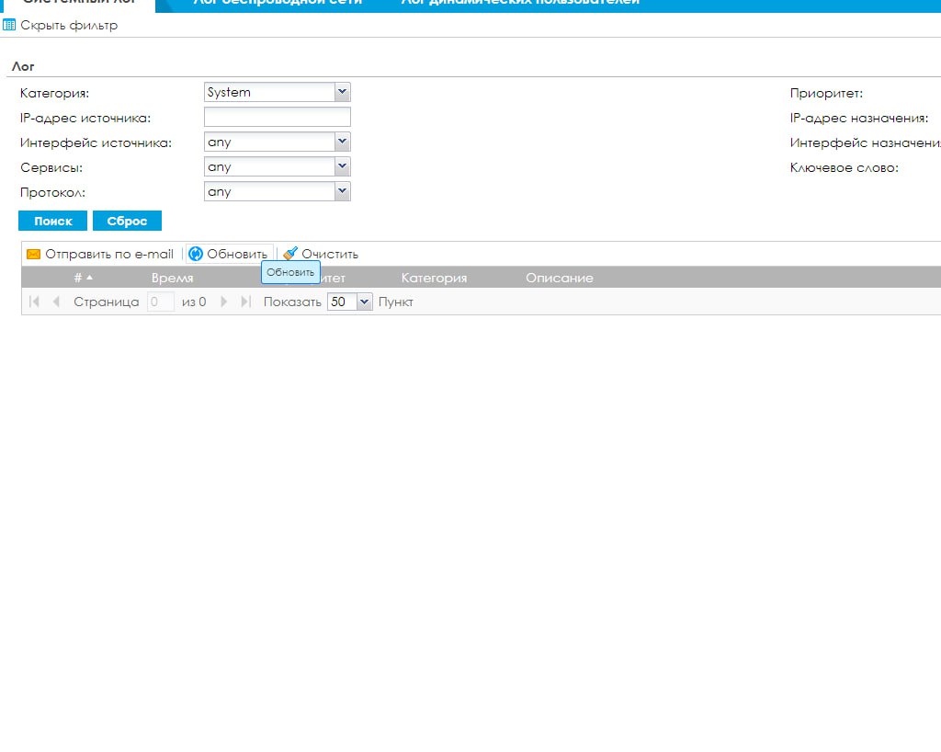Screen dimensions: 941x752
Task: Click the Обновить toolbar button text
Action: pos(237,255)
